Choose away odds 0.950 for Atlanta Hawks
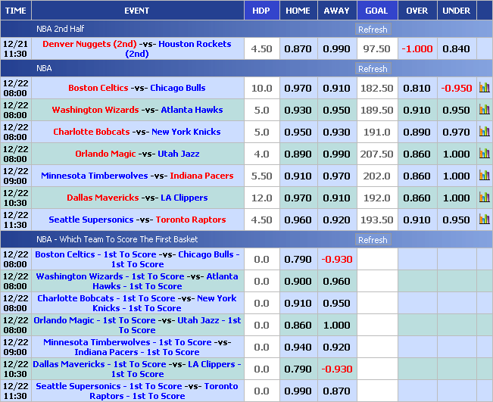Image resolution: width=493 pixels, height=402 pixels. (x=336, y=110)
